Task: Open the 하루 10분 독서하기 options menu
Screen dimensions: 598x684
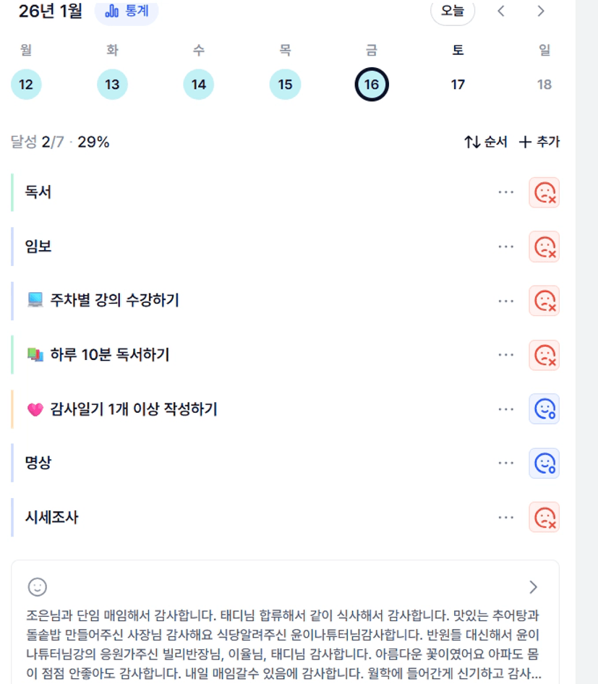Action: pos(506,355)
